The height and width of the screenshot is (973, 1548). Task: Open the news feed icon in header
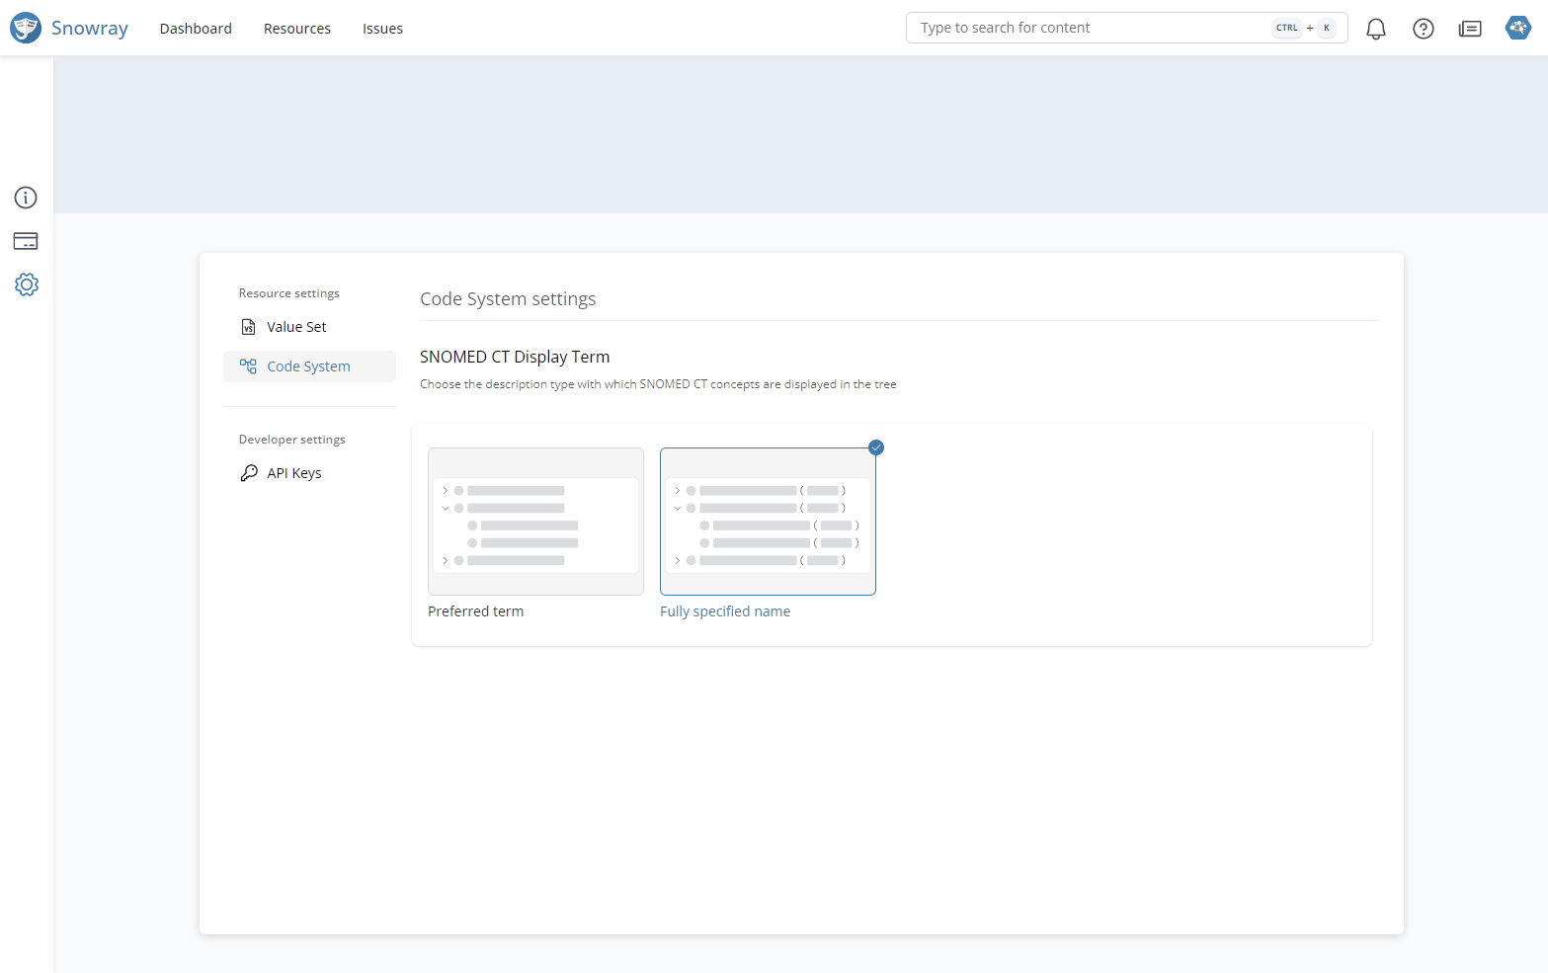(1470, 29)
